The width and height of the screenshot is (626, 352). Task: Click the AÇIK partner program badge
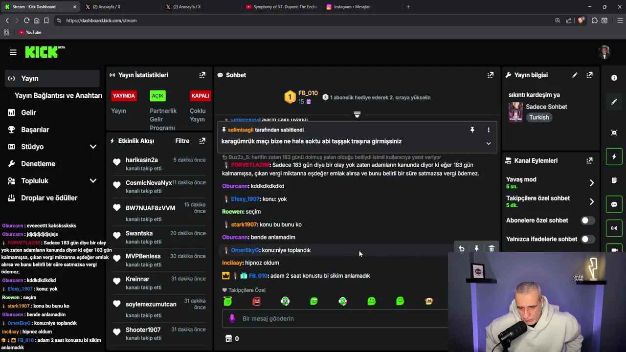(157, 96)
